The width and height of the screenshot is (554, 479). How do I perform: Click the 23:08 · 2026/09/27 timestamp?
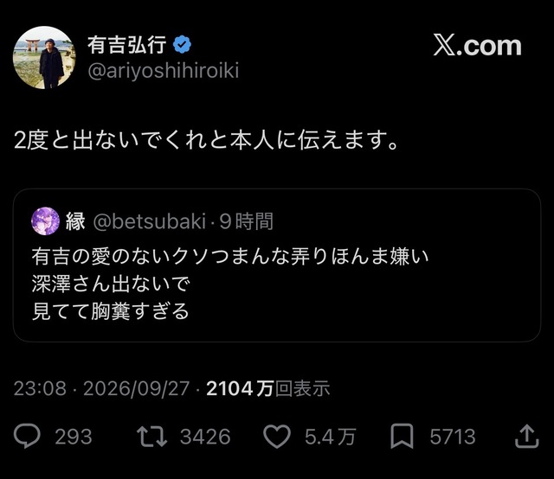click(101, 388)
